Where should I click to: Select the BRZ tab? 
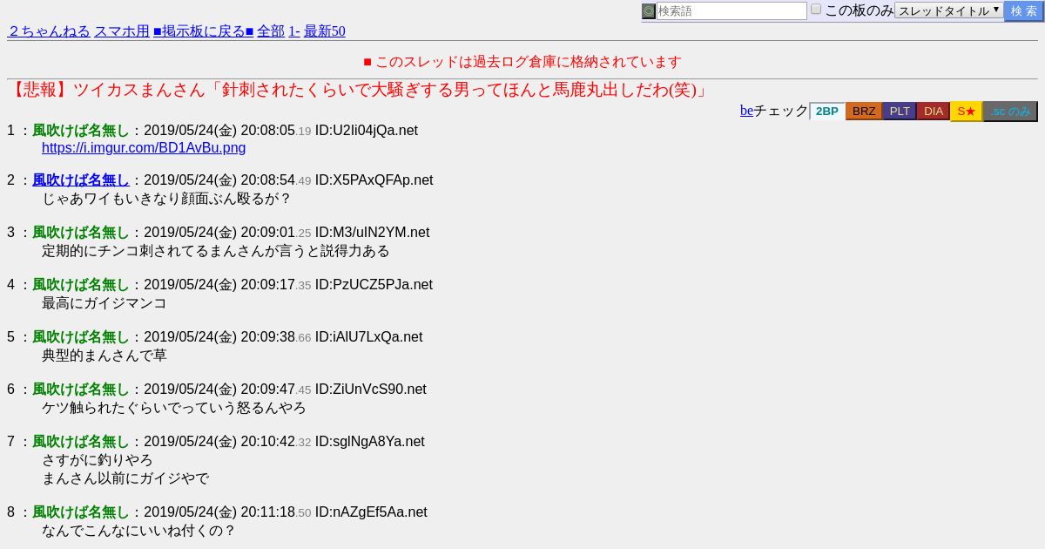tap(864, 112)
